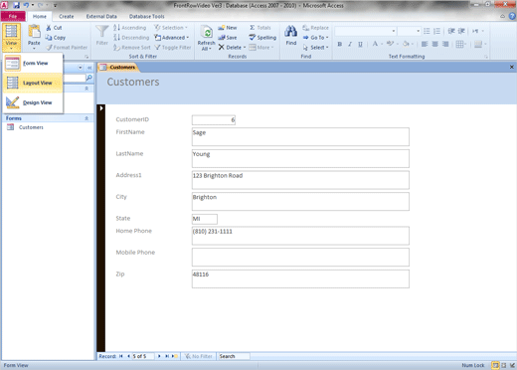Open Microsoft Access Help
The image size is (517, 370).
pyautogui.click(x=512, y=16)
